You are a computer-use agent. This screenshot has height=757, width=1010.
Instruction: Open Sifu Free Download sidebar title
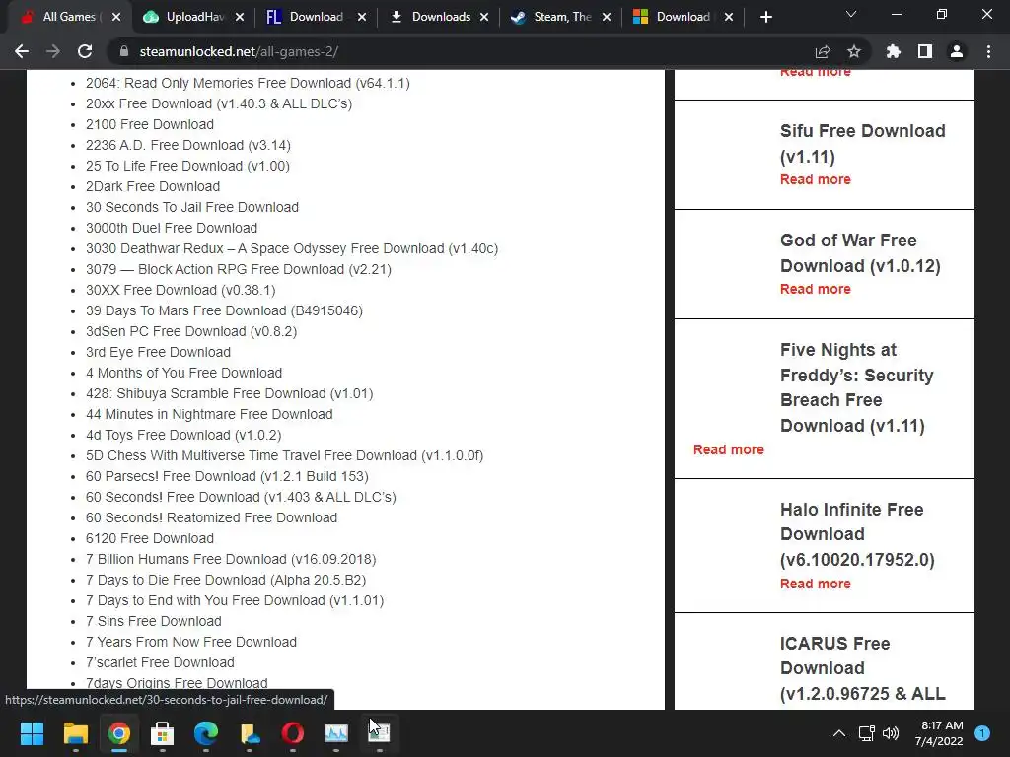[862, 144]
